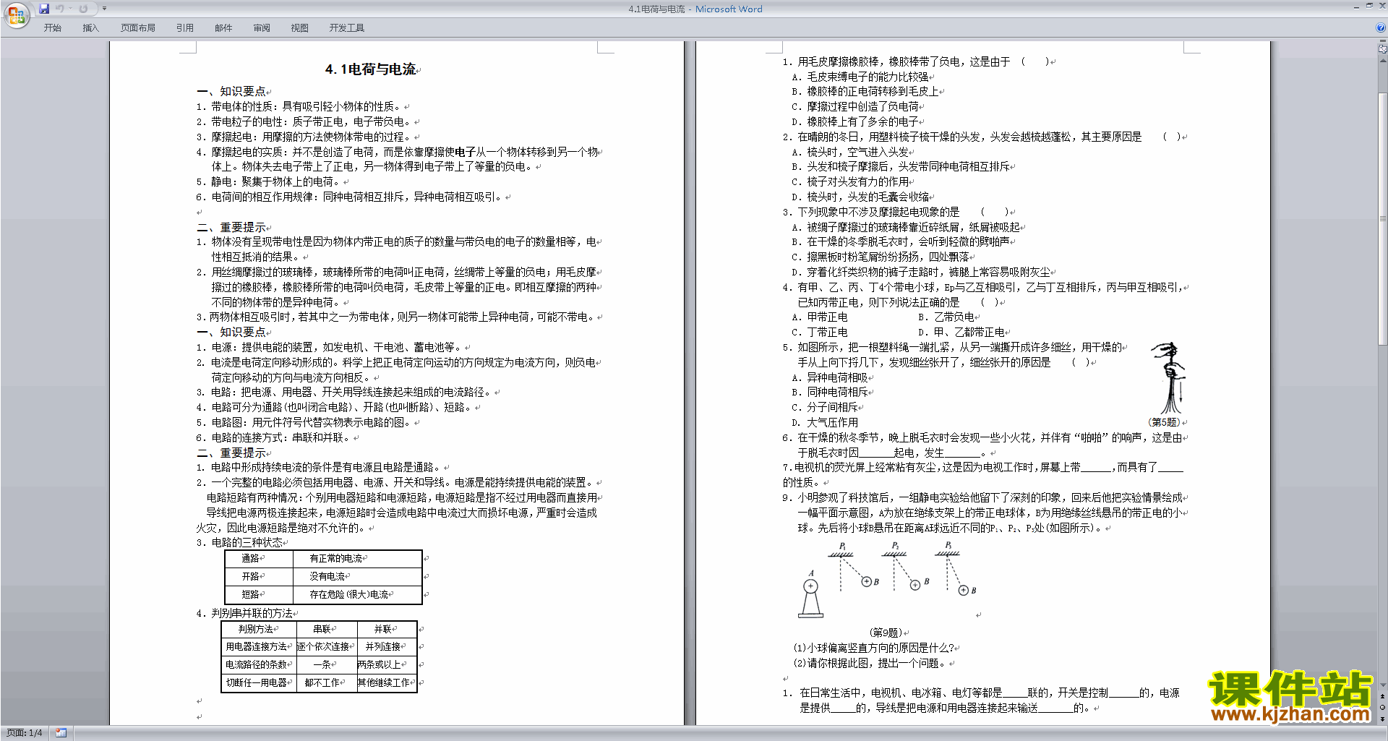
Task: Open the 插入 ribbon tab
Action: click(x=90, y=28)
